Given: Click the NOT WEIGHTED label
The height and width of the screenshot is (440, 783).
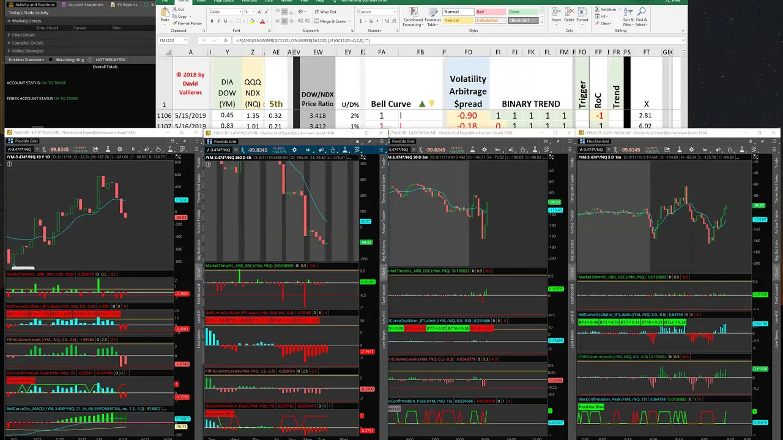Looking at the screenshot, I should [111, 60].
